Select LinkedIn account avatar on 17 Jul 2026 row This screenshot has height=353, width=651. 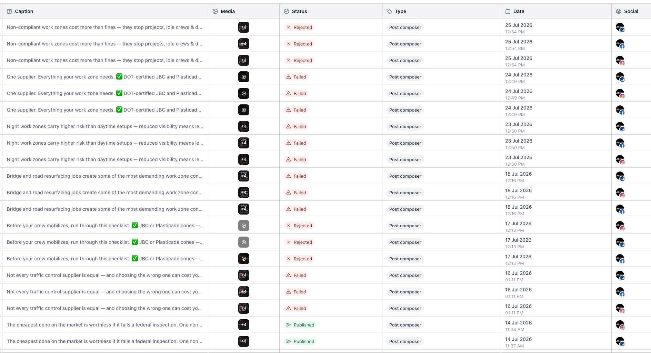coord(620,242)
